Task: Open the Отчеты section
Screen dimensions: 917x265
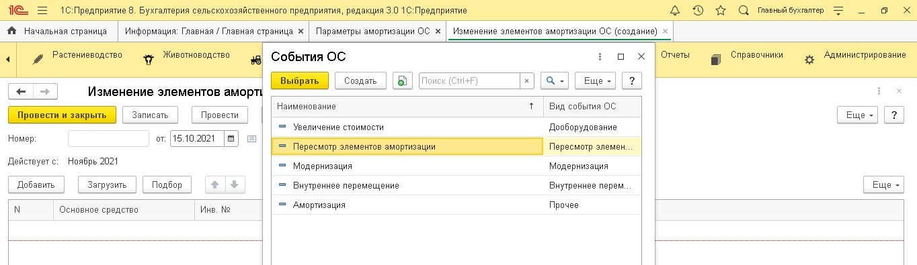Action: [675, 55]
